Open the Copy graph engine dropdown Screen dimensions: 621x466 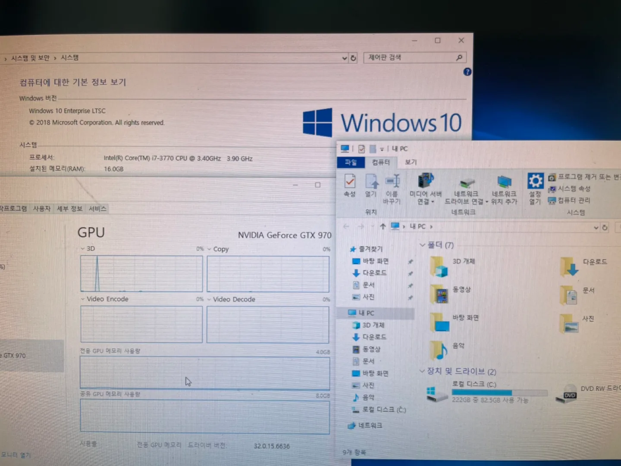coord(209,249)
